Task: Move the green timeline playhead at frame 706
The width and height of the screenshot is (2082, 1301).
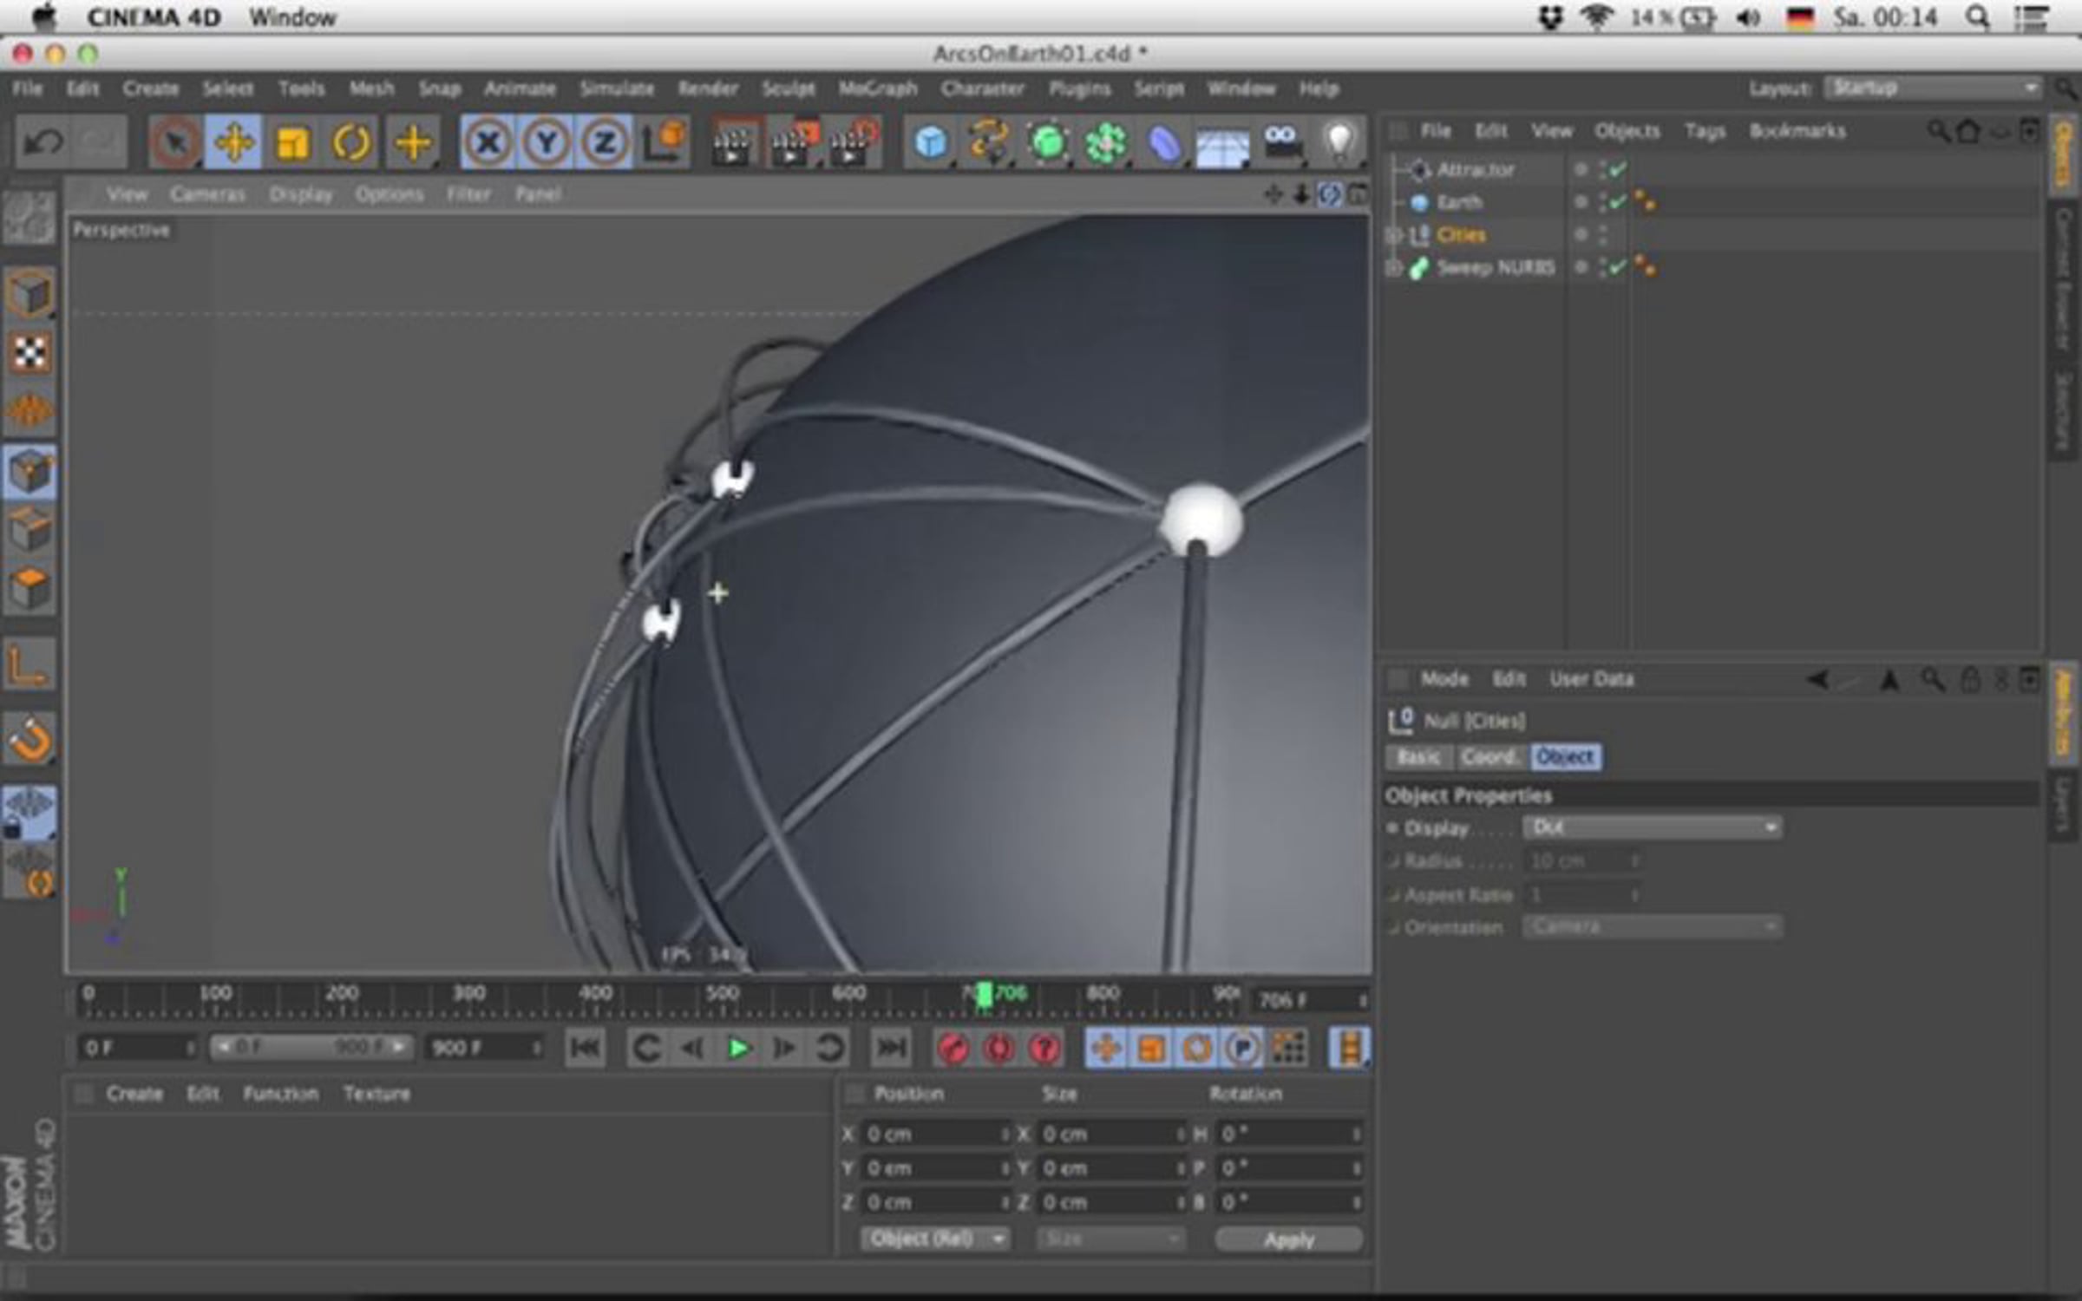Action: [983, 994]
